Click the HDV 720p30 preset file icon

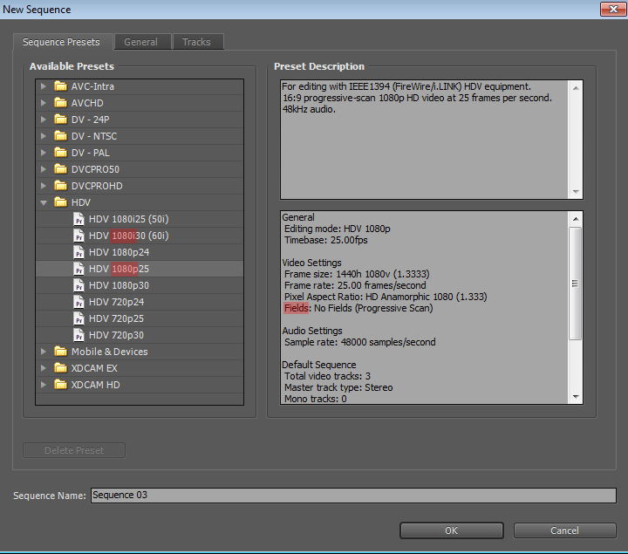pyautogui.click(x=78, y=335)
